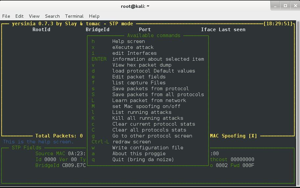The width and height of the screenshot is (300, 188).
Task: Select 'edit Interfaces' in command list
Action: pyautogui.click(x=134, y=53)
